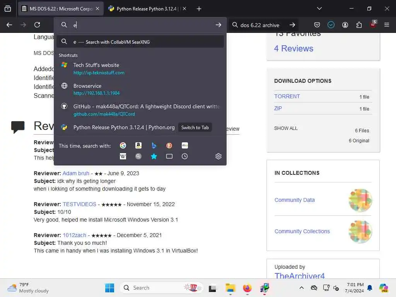This screenshot has height=297, width=396.
Task: Search this time with Amazon
Action: (138, 145)
